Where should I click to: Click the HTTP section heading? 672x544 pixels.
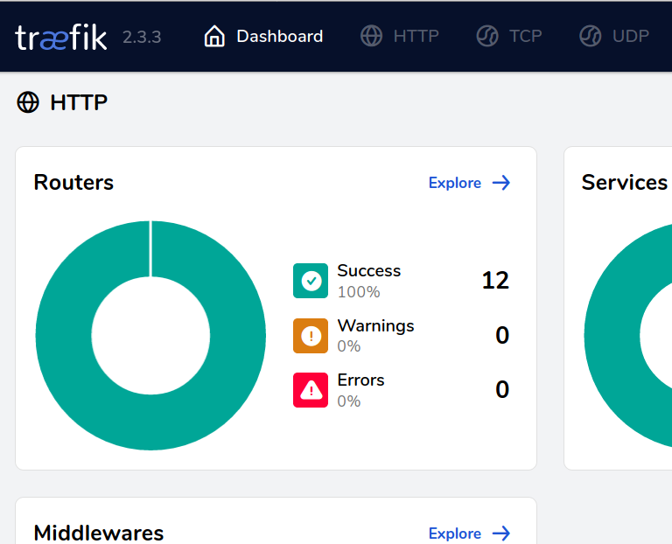pyautogui.click(x=79, y=103)
